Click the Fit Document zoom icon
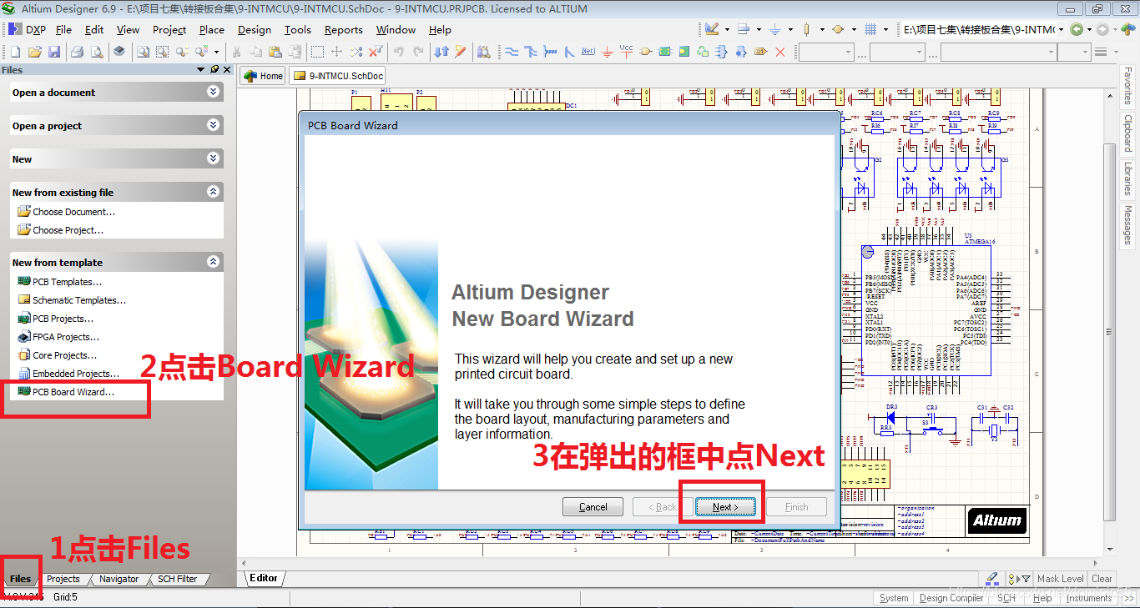 click(144, 52)
